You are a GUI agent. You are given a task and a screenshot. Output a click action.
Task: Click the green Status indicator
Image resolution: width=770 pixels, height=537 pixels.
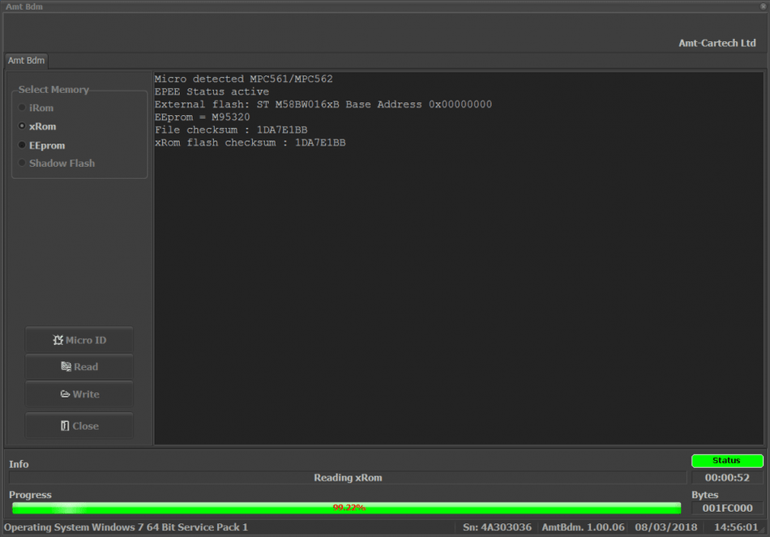(x=726, y=460)
